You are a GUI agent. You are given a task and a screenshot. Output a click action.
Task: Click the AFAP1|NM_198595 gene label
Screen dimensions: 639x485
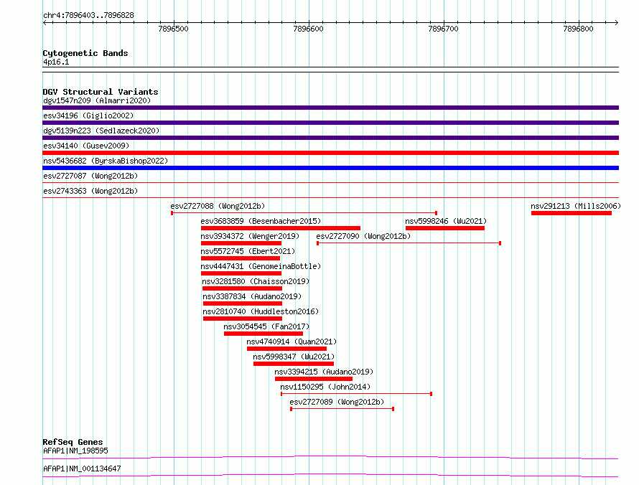(x=76, y=451)
